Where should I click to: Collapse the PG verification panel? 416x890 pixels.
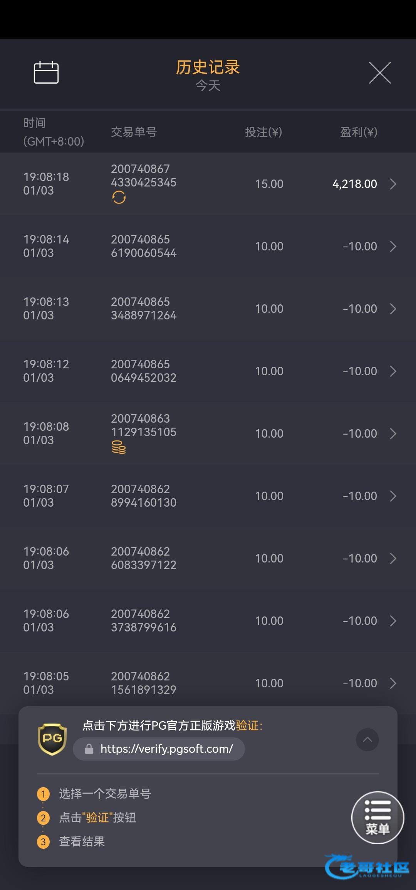tap(367, 739)
